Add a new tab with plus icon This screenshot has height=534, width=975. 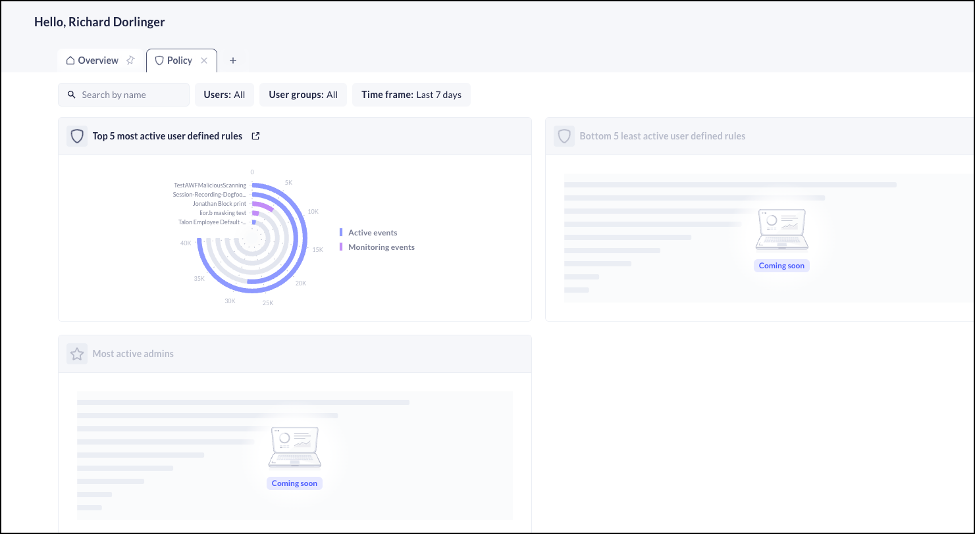[x=232, y=61]
